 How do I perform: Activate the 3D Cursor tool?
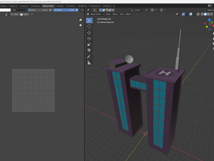pos(89,26)
